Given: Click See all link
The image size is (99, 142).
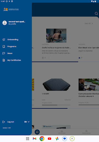Looking at the screenshot, I should 87,24.
